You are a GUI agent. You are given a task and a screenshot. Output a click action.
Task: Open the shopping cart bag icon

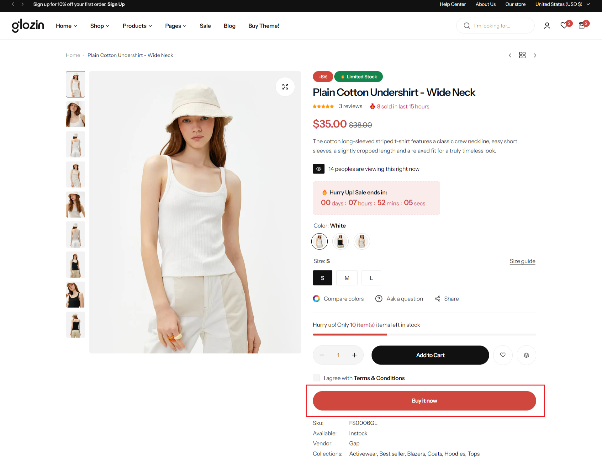pos(582,26)
